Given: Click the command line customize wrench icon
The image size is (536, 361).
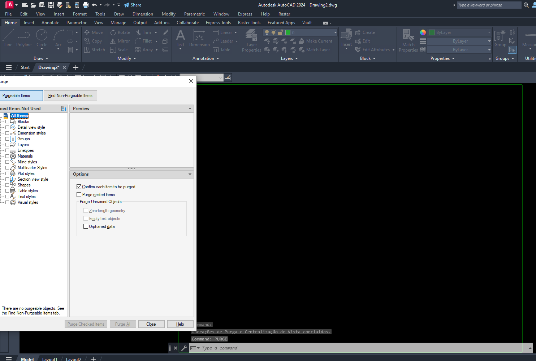Looking at the screenshot, I should 184,348.
